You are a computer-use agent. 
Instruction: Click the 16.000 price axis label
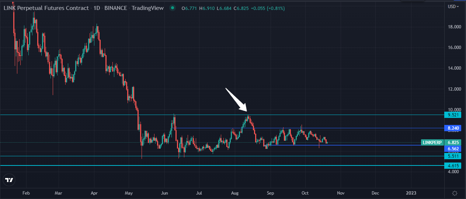click(x=455, y=48)
